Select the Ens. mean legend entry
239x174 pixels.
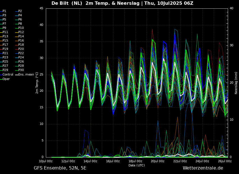pyautogui.click(x=26, y=75)
